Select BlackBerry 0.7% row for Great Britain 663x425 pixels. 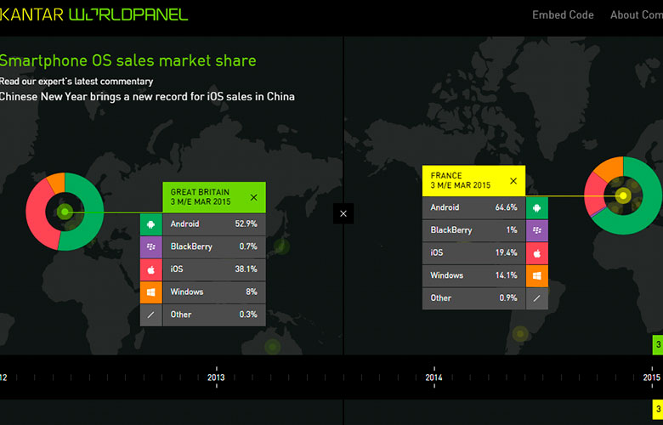coord(214,247)
